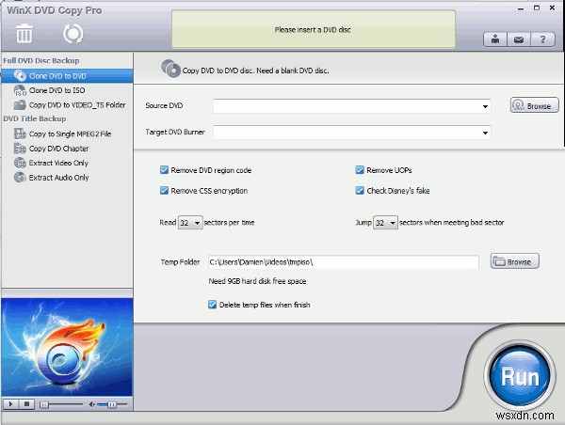Uncheck Remove DVD region code
Image resolution: width=565 pixels, height=425 pixels.
tap(164, 170)
